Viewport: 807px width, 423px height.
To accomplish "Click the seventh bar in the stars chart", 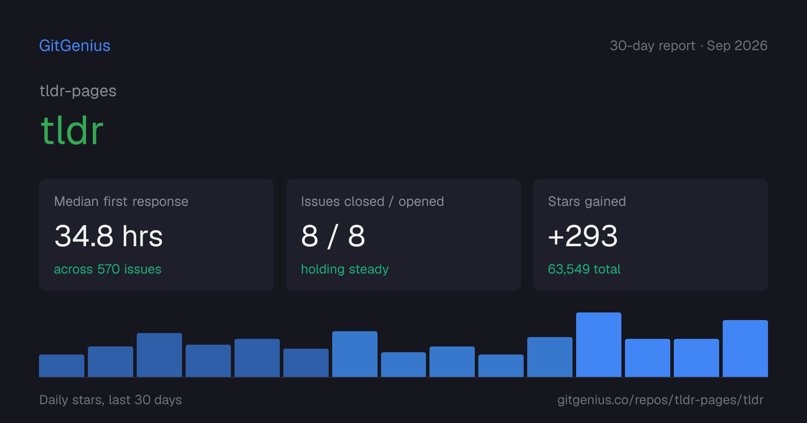I will [355, 354].
